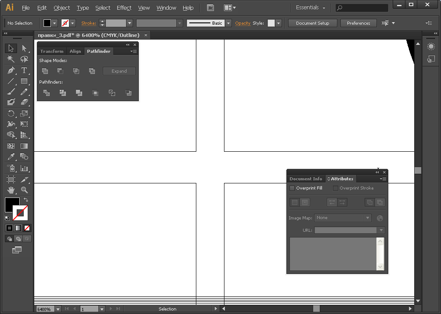Click the Unite shape mode icon

(x=45, y=71)
